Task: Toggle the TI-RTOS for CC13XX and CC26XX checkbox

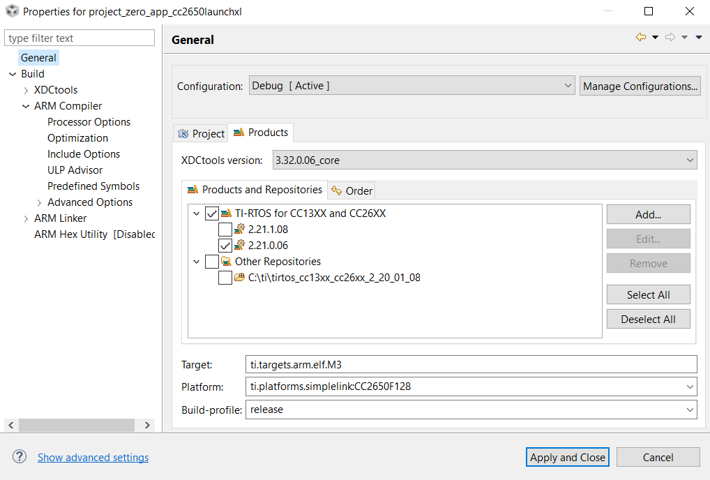Action: click(212, 213)
